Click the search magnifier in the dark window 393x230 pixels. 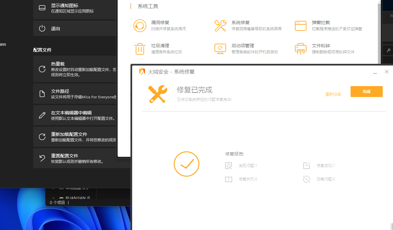pos(388,50)
